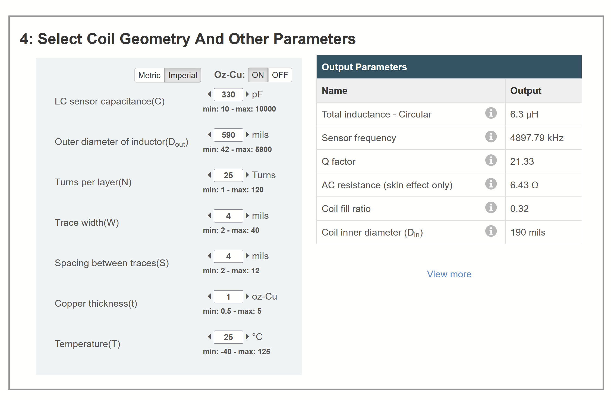
Task: Select the 0.32 coil fill ratio value
Action: coord(519,209)
